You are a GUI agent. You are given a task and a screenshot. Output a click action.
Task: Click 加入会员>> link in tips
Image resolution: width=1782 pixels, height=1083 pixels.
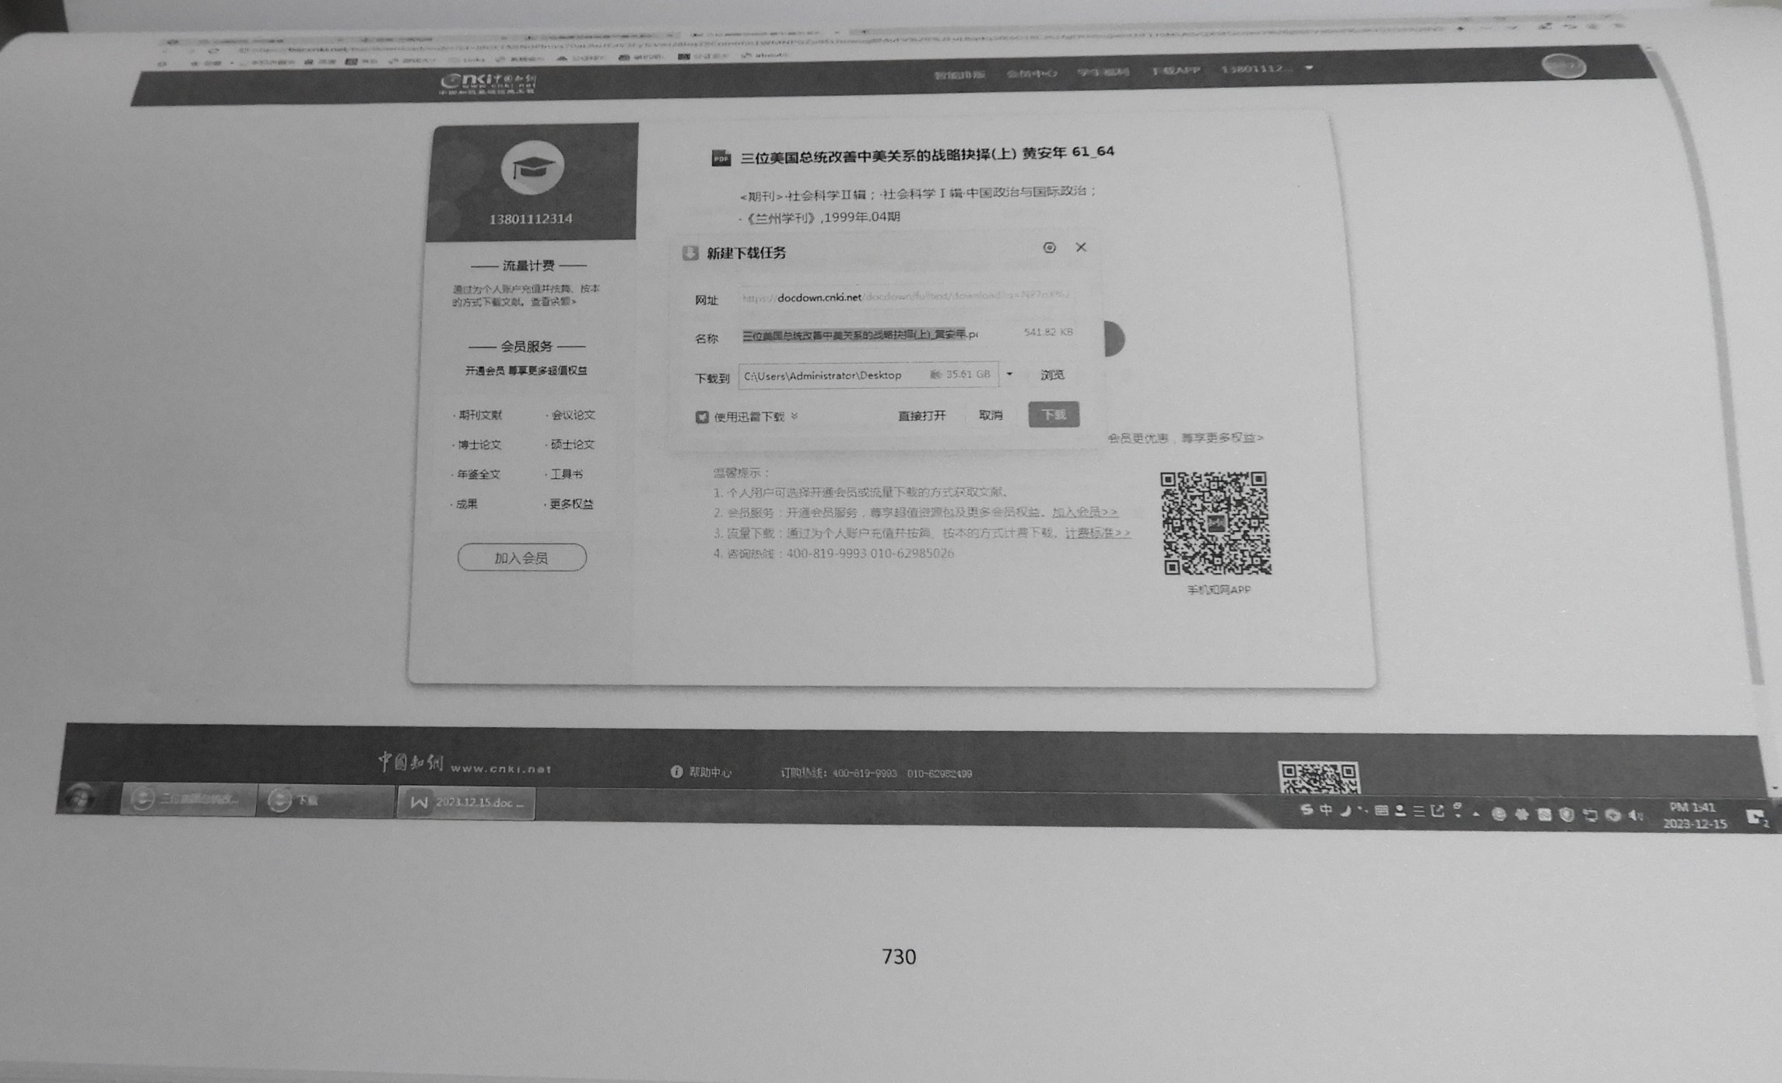tap(1085, 512)
